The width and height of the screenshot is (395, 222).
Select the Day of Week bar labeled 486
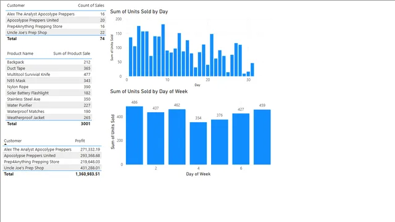(135, 136)
